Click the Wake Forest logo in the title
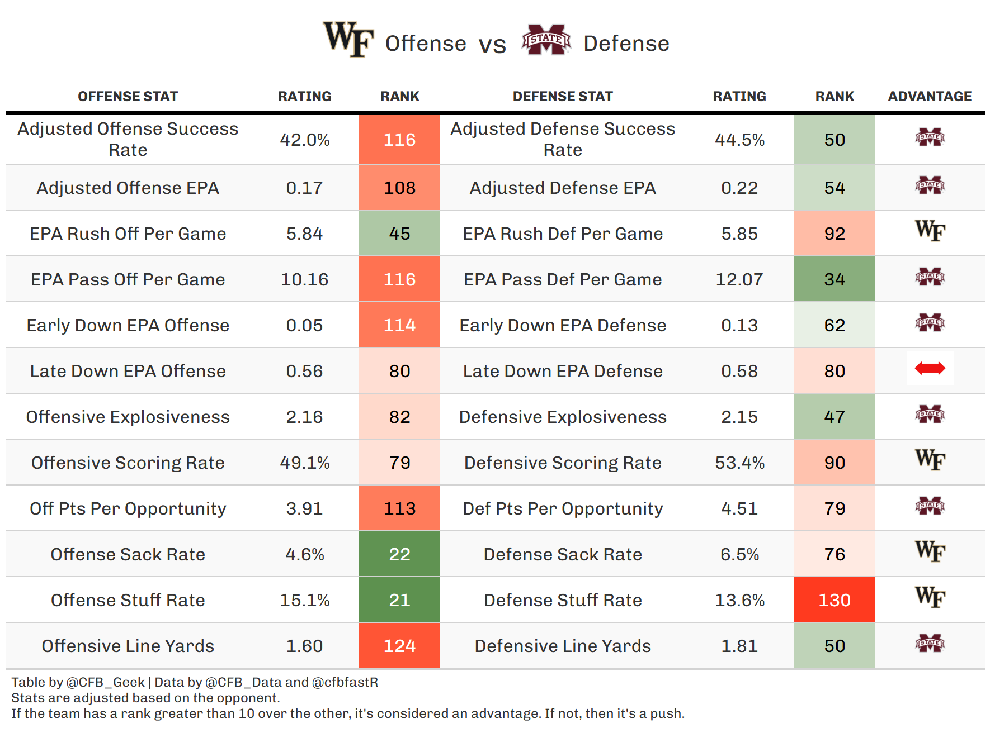The image size is (990, 733). (x=348, y=40)
